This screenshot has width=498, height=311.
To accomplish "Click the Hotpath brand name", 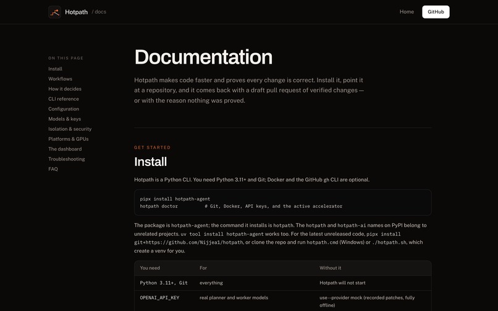I will [x=76, y=12].
